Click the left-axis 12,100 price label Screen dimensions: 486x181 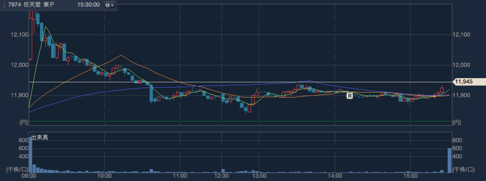[x=19, y=35]
